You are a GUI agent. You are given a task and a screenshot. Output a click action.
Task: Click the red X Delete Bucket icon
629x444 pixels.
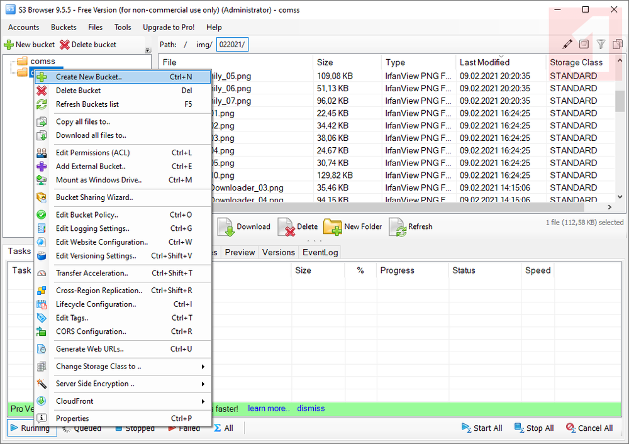pyautogui.click(x=42, y=91)
